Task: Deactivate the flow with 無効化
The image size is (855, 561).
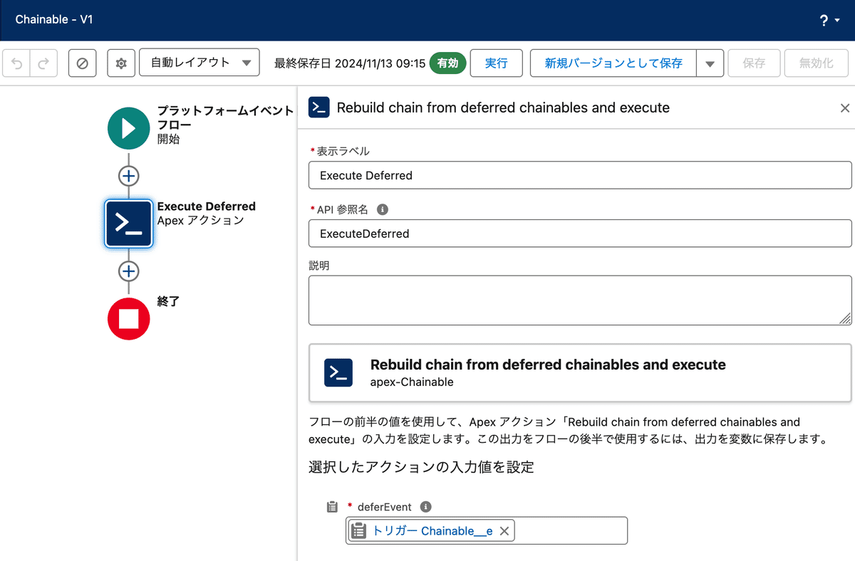Action: click(816, 63)
